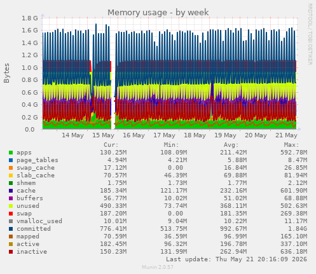The height and width of the screenshot is (274, 316).
Task: Click the indigo cache legend swatch
Action: coord(11,191)
